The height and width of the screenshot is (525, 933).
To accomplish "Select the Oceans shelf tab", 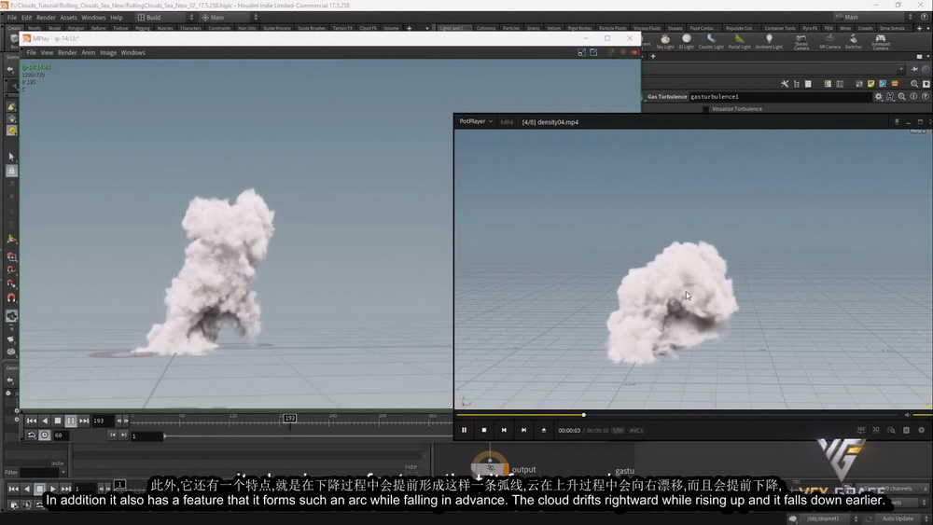I will click(x=675, y=28).
